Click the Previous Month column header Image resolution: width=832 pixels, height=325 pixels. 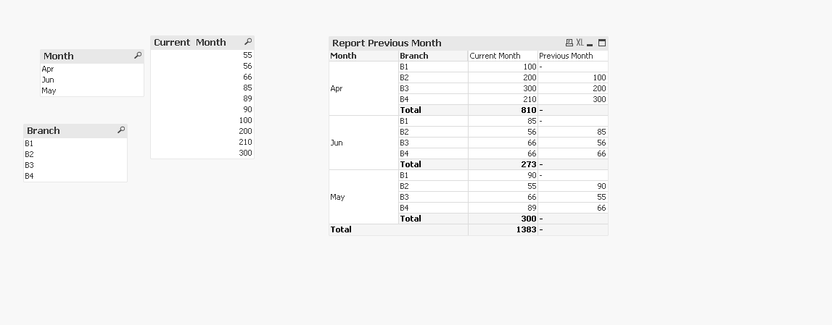tap(566, 56)
